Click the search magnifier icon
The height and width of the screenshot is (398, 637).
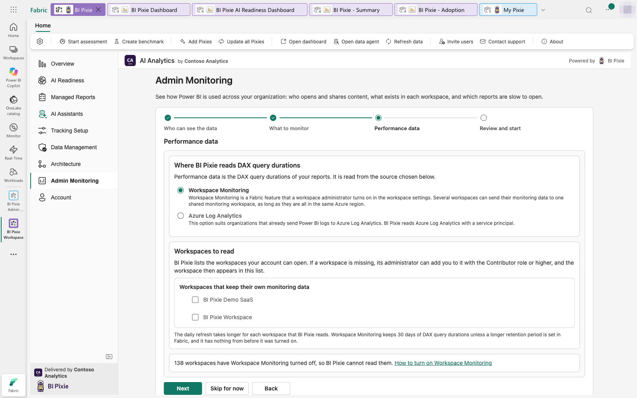pyautogui.click(x=589, y=10)
